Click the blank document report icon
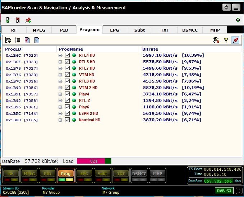 [x=37, y=40]
